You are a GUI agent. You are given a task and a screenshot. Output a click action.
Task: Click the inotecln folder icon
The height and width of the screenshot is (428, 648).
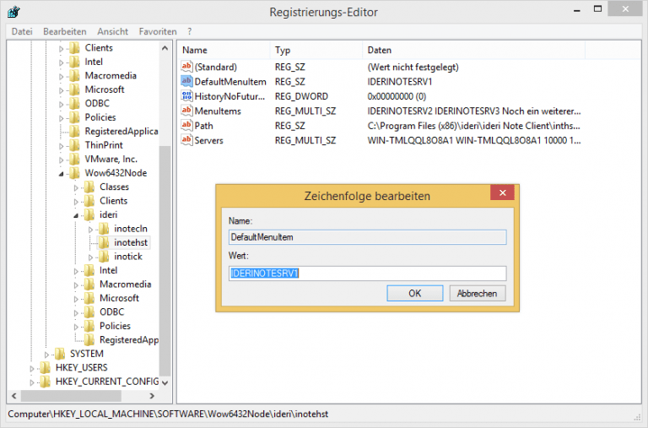tap(104, 228)
